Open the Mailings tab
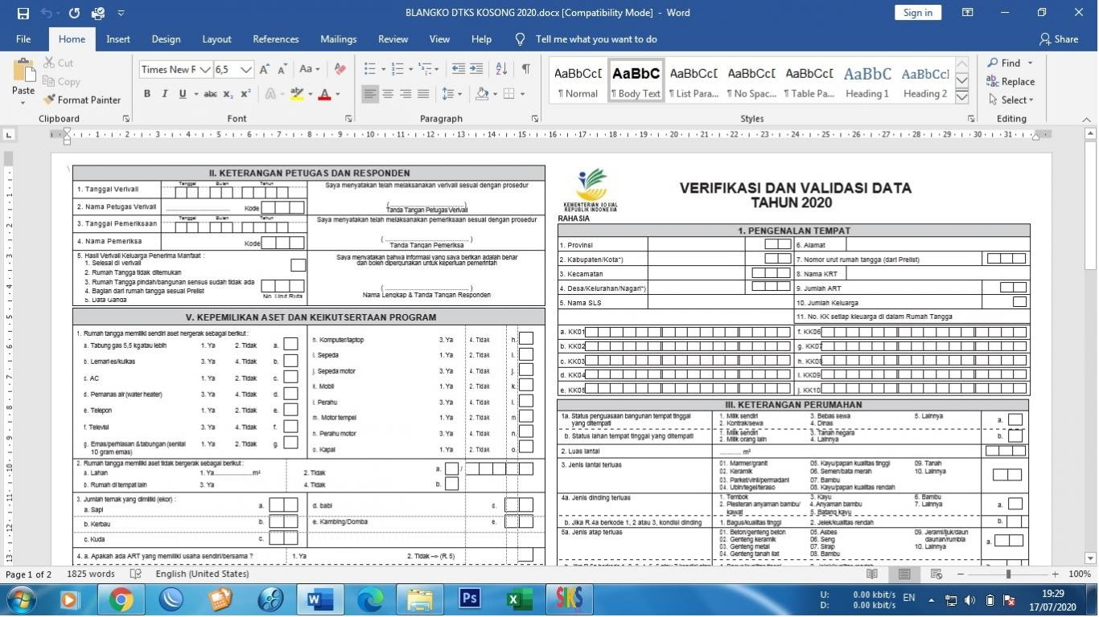 tap(339, 39)
